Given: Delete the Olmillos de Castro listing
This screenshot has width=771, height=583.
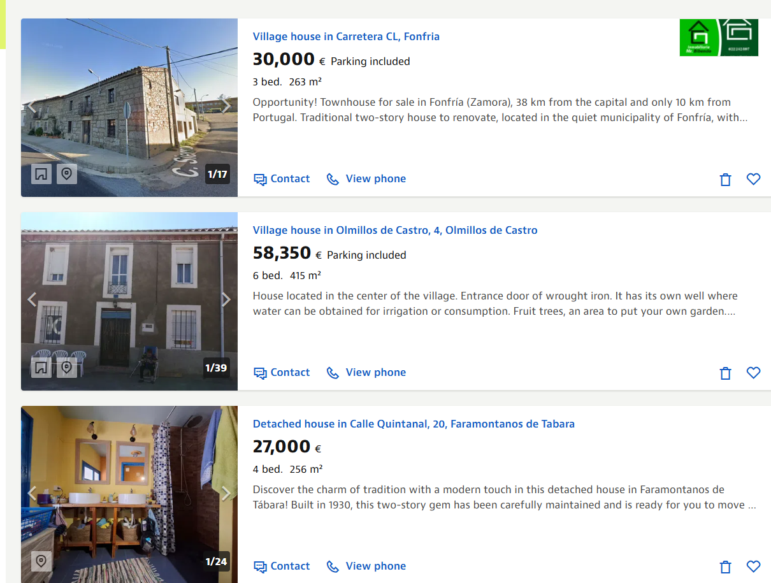Looking at the screenshot, I should point(725,373).
